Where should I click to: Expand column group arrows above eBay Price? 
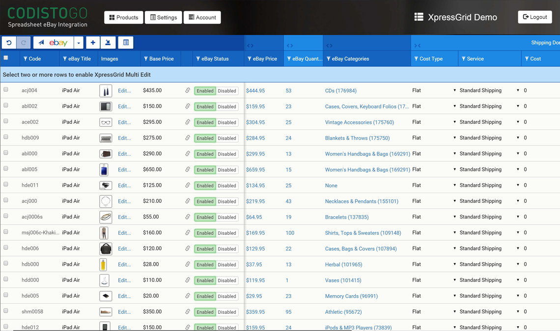(x=251, y=46)
